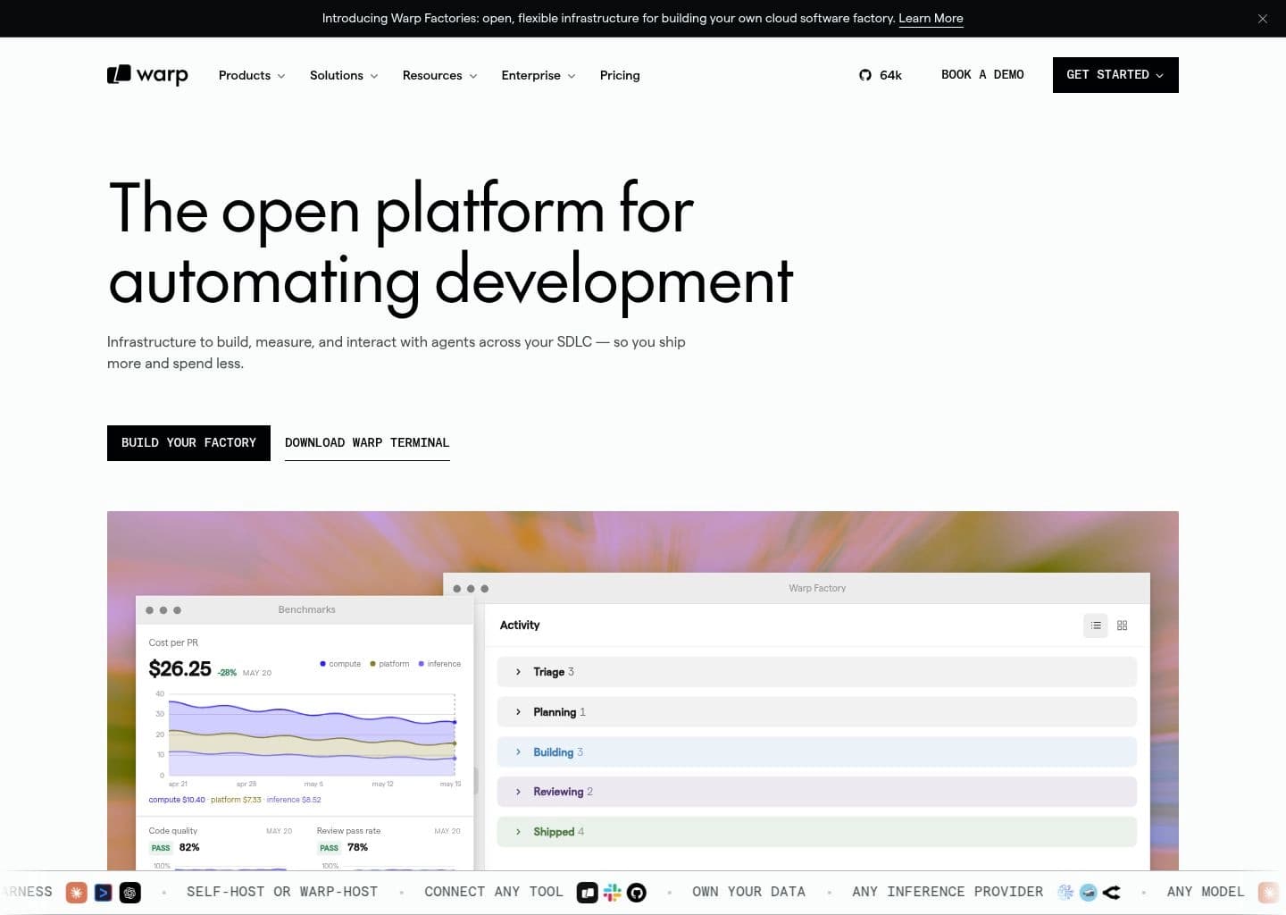Viewport: 1286px width, 915px height.
Task: Click the $26.25 cost per PR value
Action: [x=180, y=669]
